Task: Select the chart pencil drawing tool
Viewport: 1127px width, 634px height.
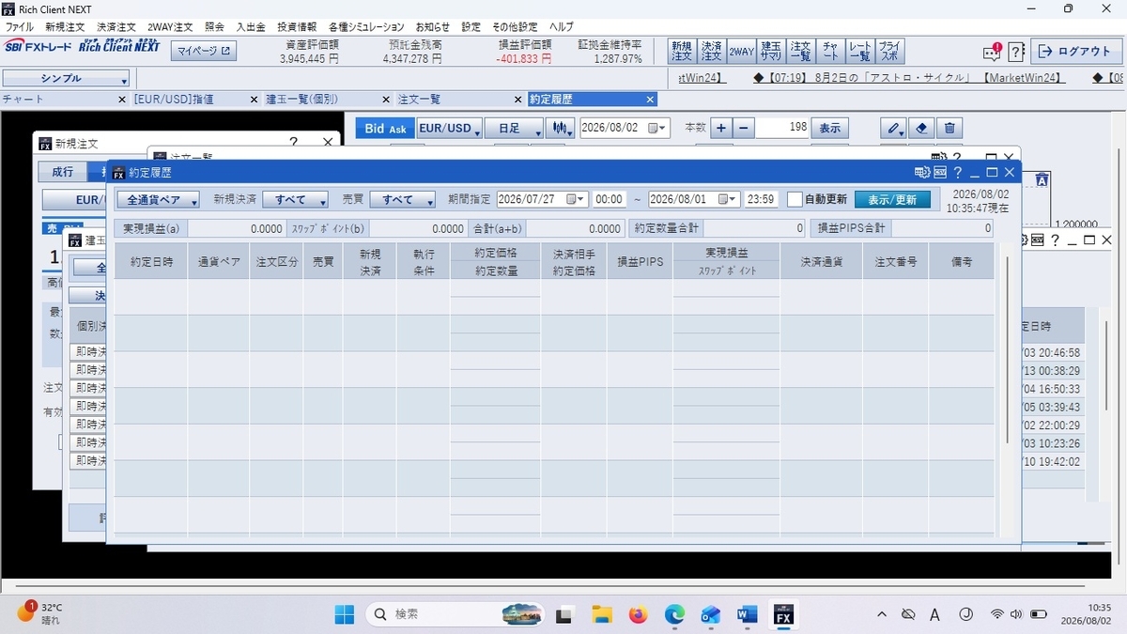Action: tap(892, 128)
